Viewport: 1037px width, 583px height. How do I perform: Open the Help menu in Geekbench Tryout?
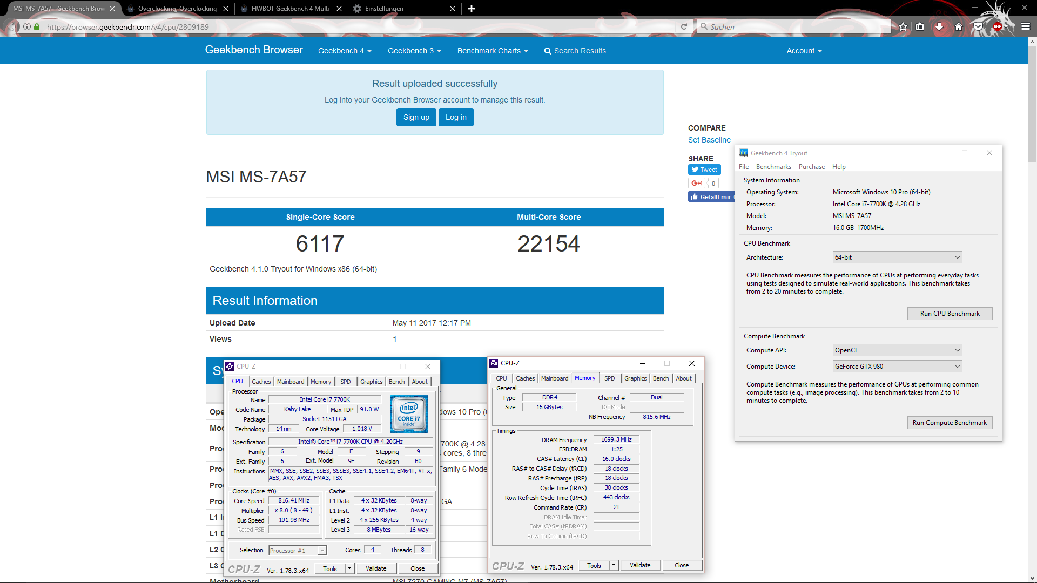click(839, 167)
